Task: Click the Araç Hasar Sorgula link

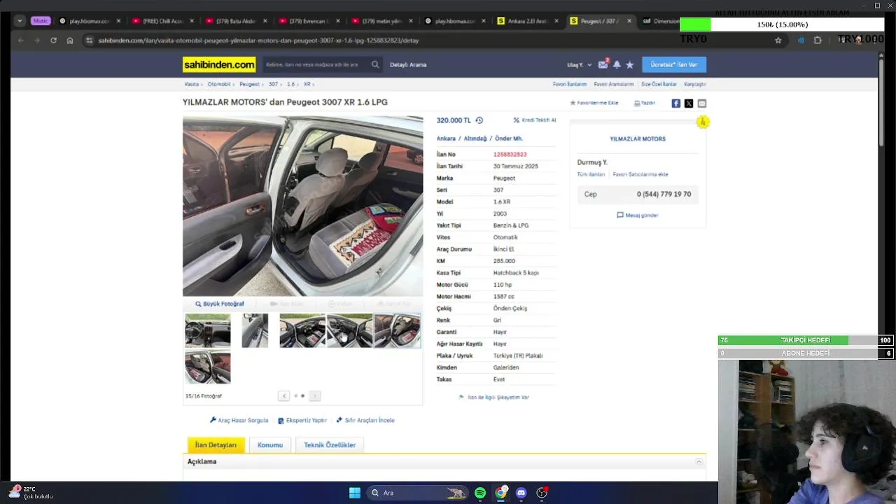Action: tap(239, 420)
